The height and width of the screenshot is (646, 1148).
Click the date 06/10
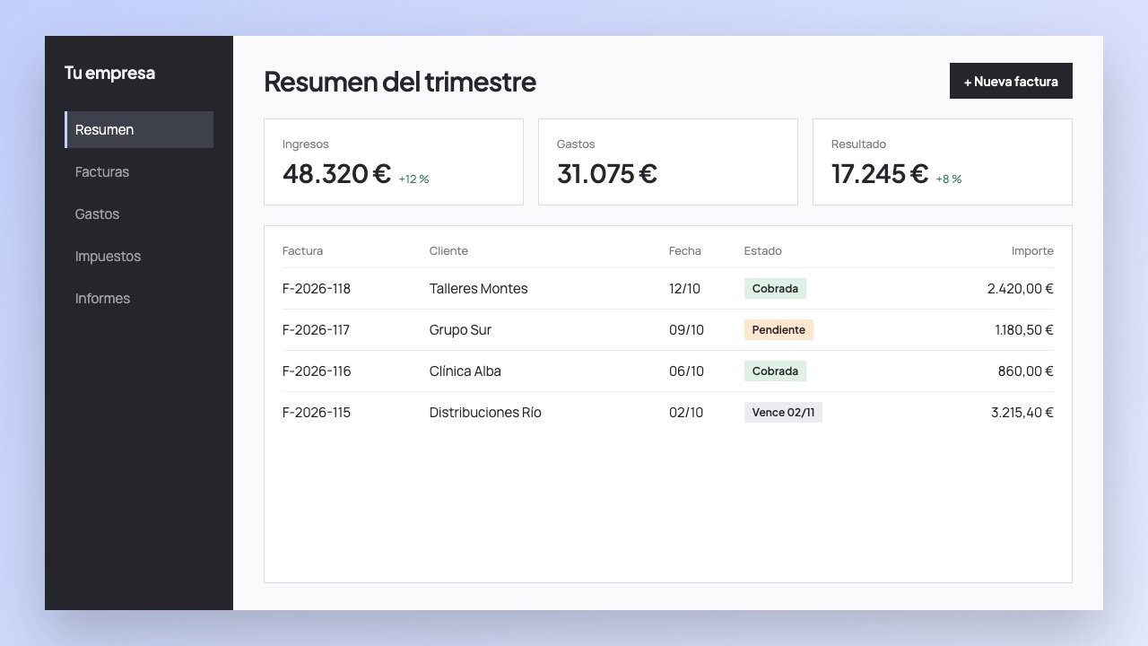point(686,371)
